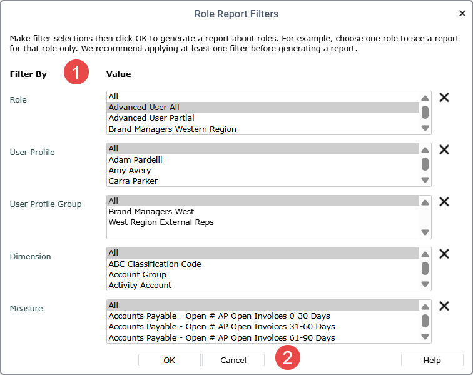Clear the Role filter with its X icon
The image size is (473, 375).
[x=444, y=97]
